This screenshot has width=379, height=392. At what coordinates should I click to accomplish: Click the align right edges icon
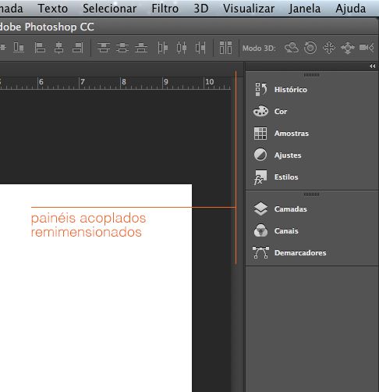[77, 48]
